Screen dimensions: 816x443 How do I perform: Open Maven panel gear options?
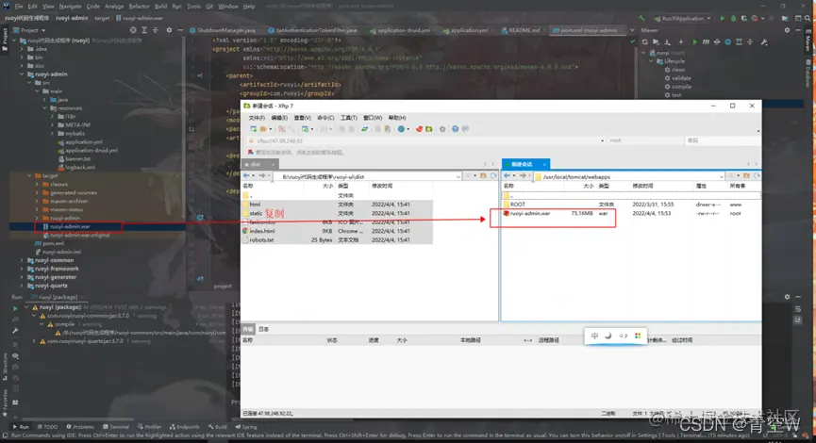(787, 30)
